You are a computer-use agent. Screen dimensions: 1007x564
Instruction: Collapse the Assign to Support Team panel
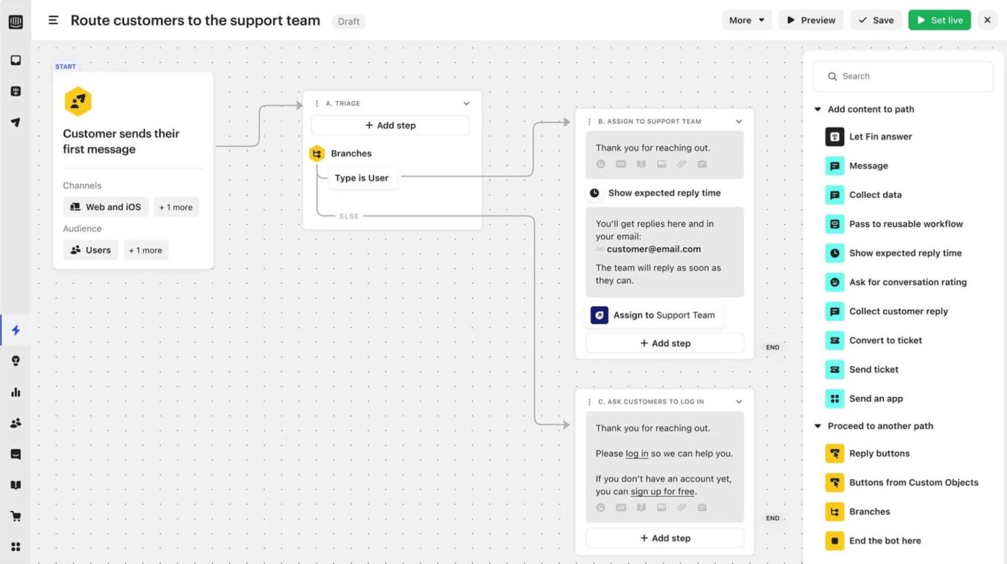[x=738, y=121]
